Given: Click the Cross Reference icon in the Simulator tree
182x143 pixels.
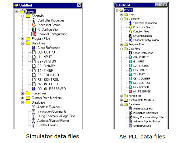Looking at the screenshot, I should click(34, 48).
